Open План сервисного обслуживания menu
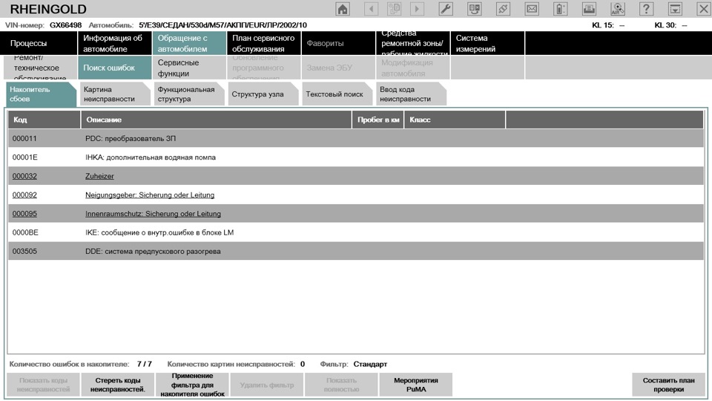This screenshot has width=712, height=401. tap(264, 43)
